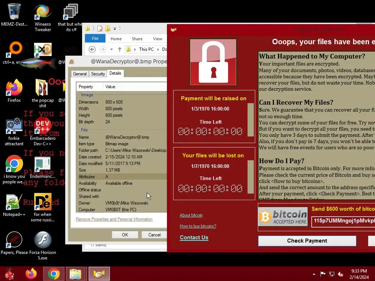Click the Properties quick access toolbar icon
Image resolution: width=375 pixels, height=281 pixels.
[100, 29]
